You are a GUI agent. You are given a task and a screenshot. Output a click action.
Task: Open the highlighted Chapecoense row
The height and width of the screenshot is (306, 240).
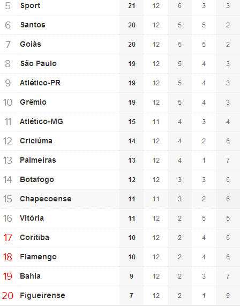click(x=120, y=199)
